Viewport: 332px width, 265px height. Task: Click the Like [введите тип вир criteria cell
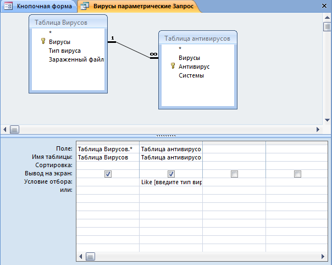point(170,182)
